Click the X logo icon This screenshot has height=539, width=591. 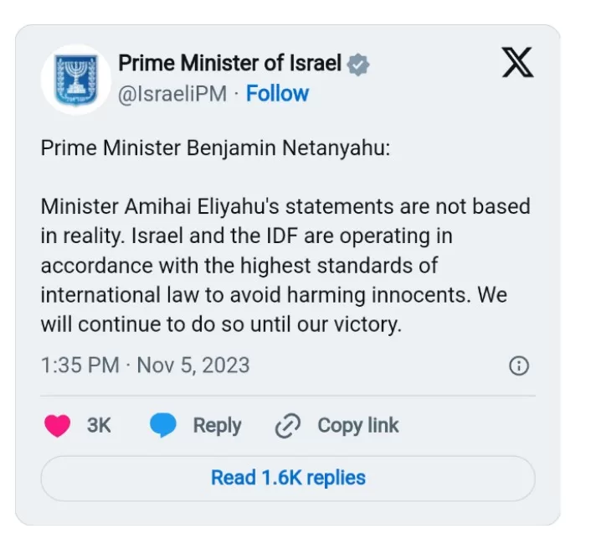tap(517, 62)
